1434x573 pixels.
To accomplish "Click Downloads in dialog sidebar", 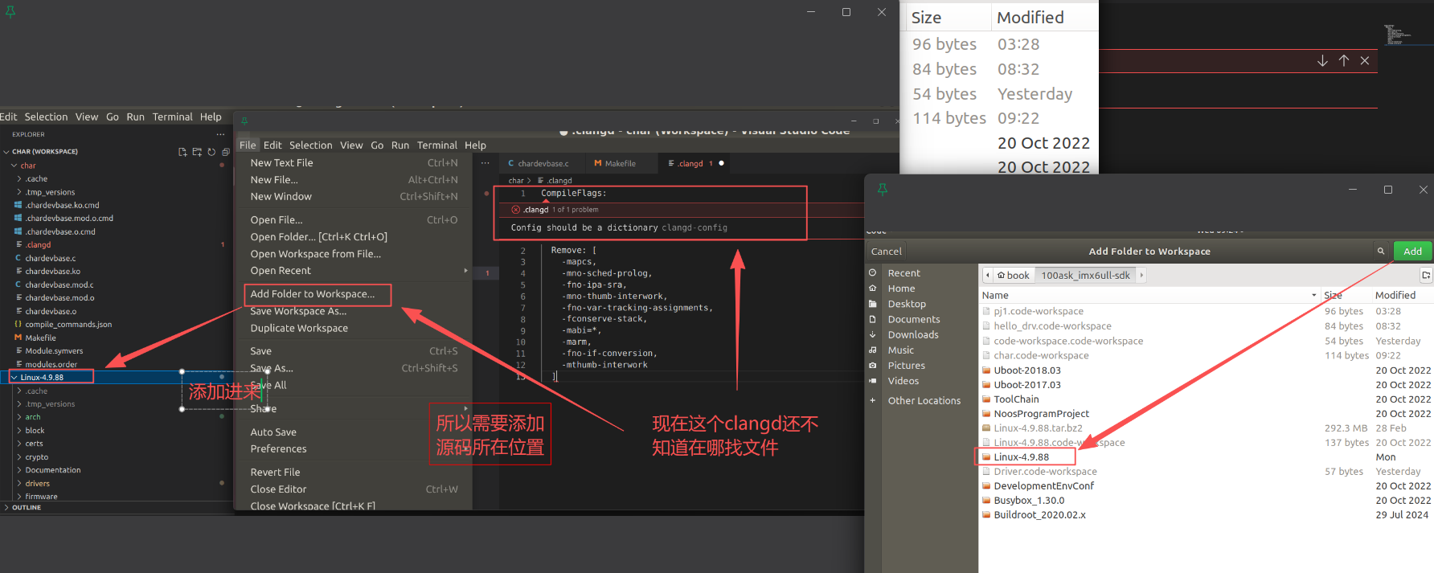I will click(913, 334).
